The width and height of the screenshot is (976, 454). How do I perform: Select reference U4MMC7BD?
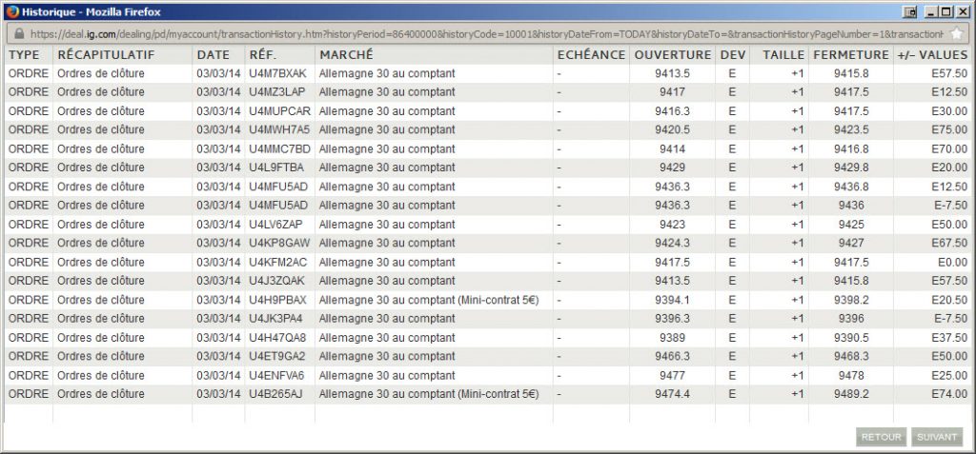(279, 149)
